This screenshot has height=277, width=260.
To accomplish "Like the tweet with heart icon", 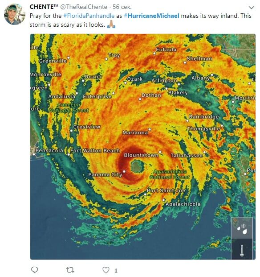I will pos(106,270).
